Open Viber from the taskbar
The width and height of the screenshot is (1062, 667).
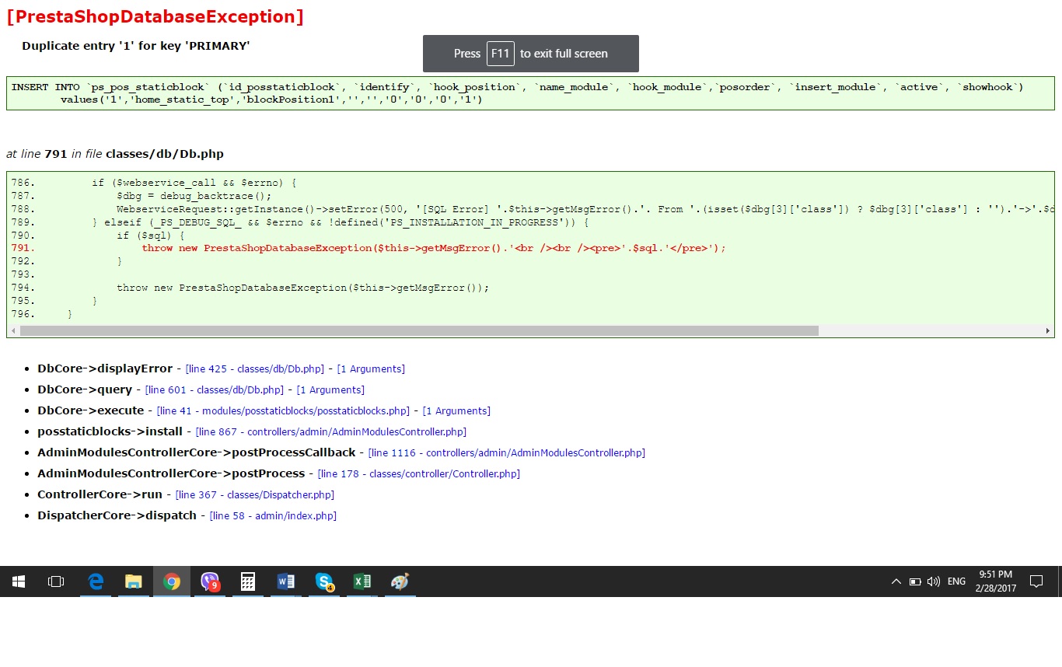pyautogui.click(x=210, y=581)
